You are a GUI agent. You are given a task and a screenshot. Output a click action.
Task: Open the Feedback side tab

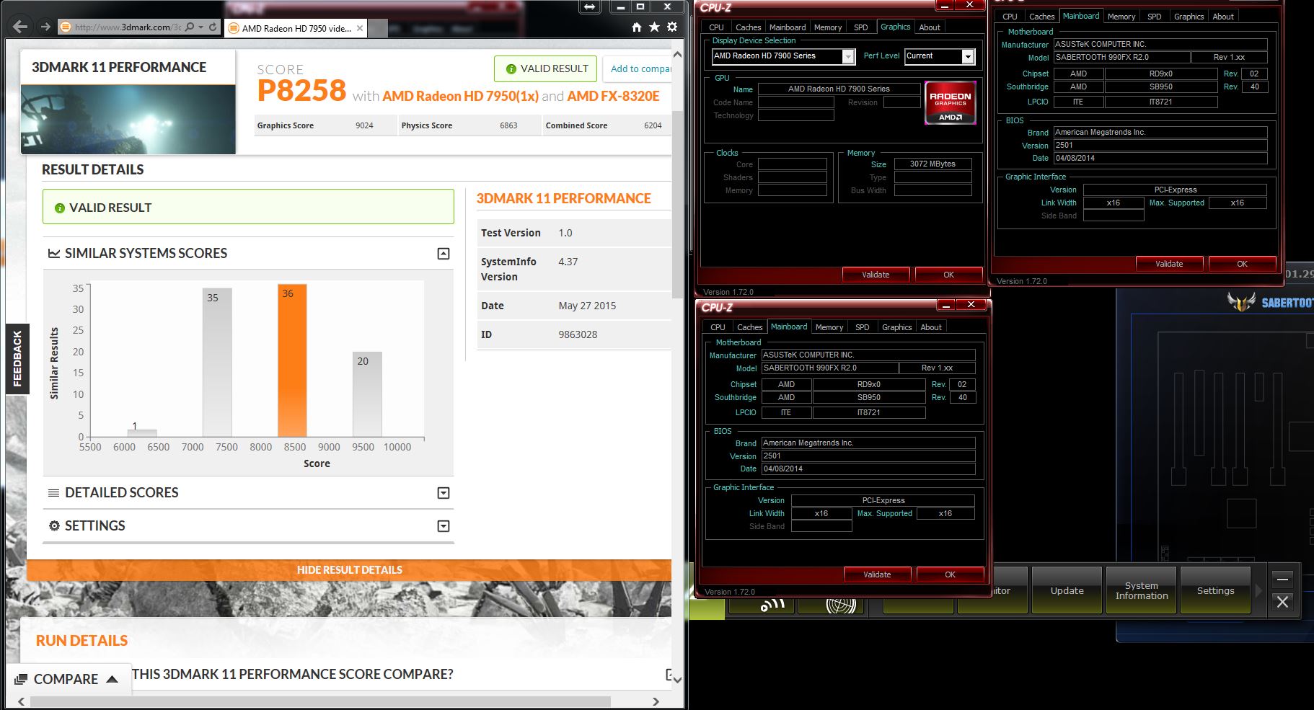click(x=17, y=359)
